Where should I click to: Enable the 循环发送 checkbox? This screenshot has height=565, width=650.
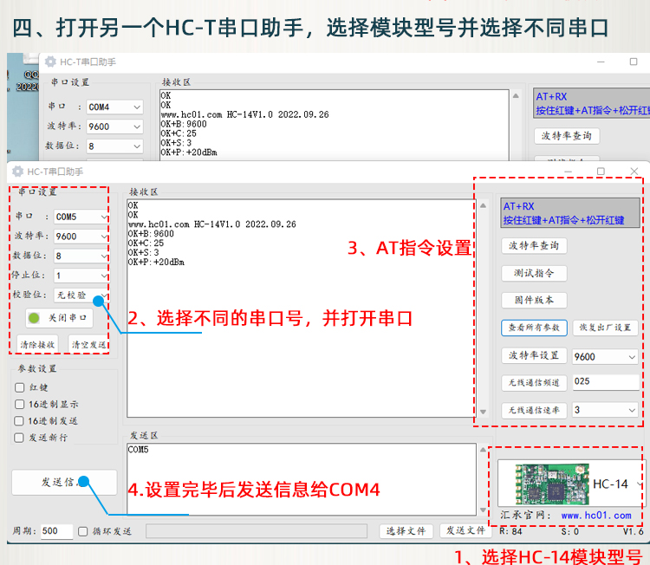83,531
